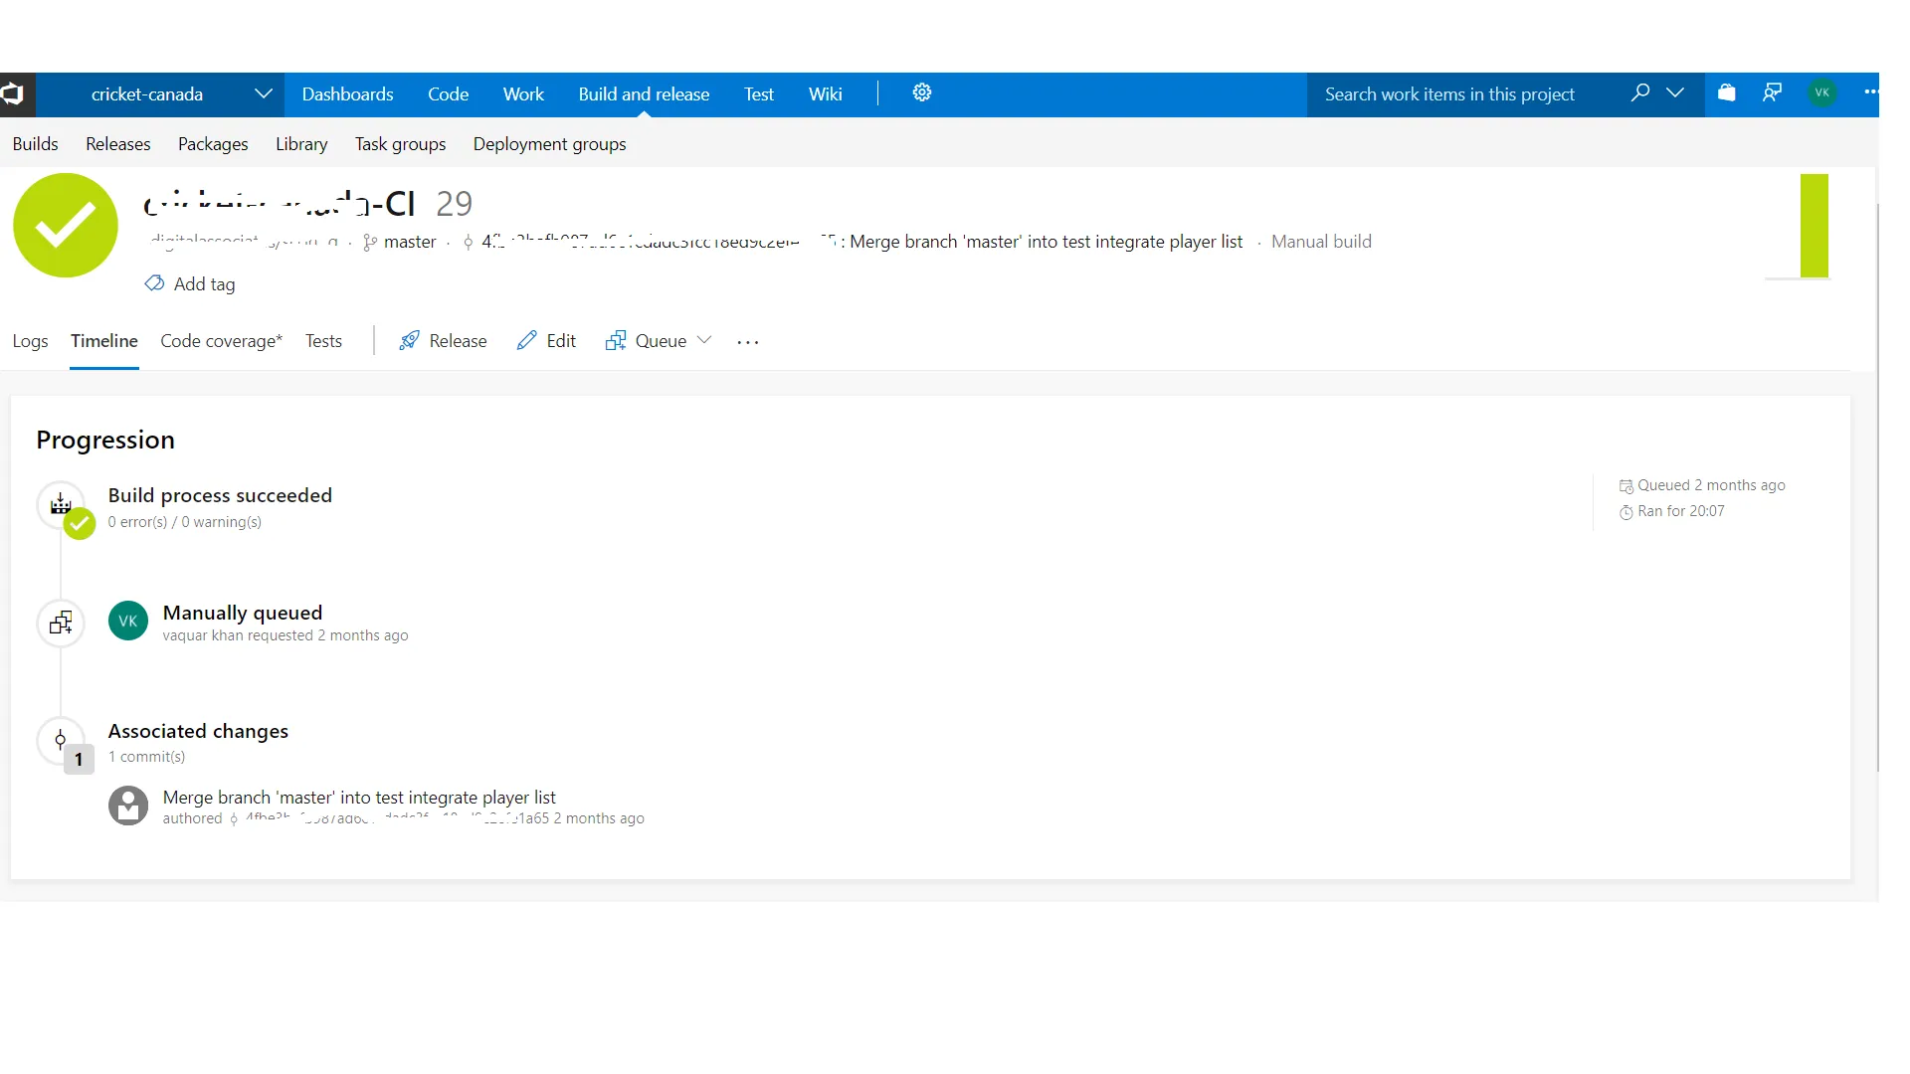This screenshot has width=1910, height=1074.
Task: Expand the Queue dropdown chevron
Action: coord(704,341)
